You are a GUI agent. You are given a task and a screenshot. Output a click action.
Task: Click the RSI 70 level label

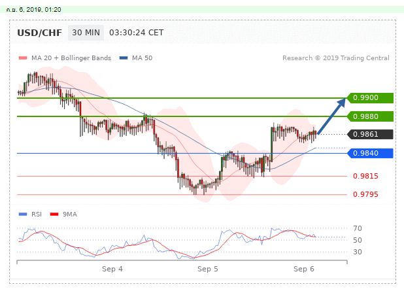pos(358,228)
